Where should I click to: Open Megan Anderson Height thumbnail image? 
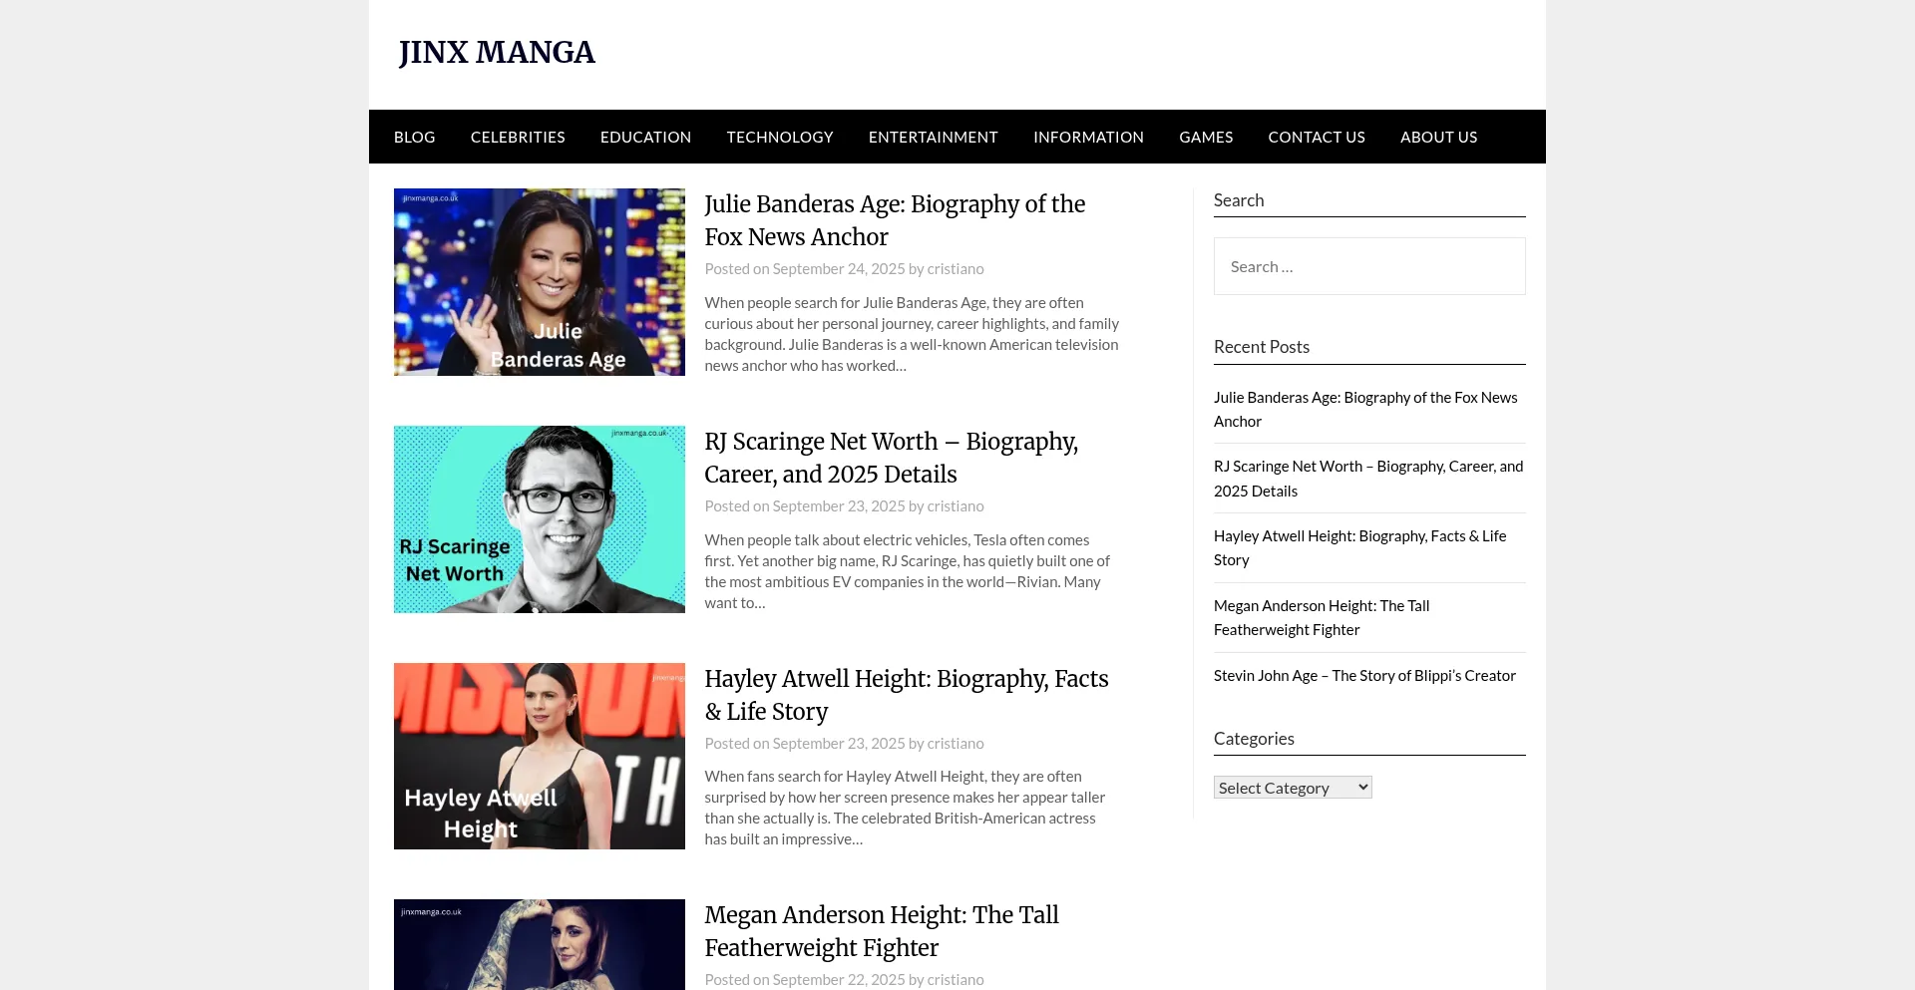540,945
